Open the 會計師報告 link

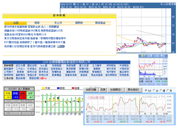pyautogui.click(x=111, y=75)
